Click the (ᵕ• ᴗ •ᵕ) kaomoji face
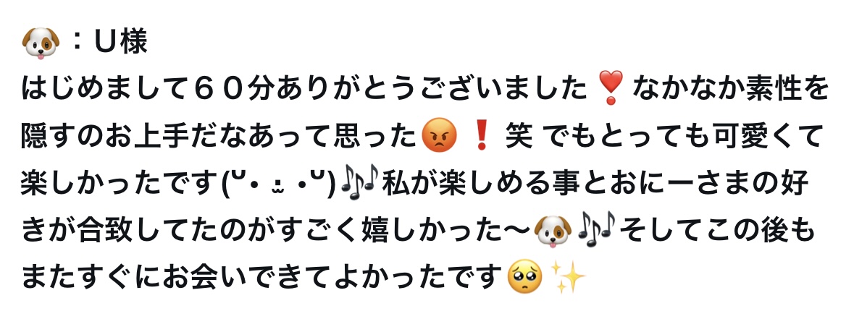Screen dimensions: 854x319 pyautogui.click(x=280, y=183)
